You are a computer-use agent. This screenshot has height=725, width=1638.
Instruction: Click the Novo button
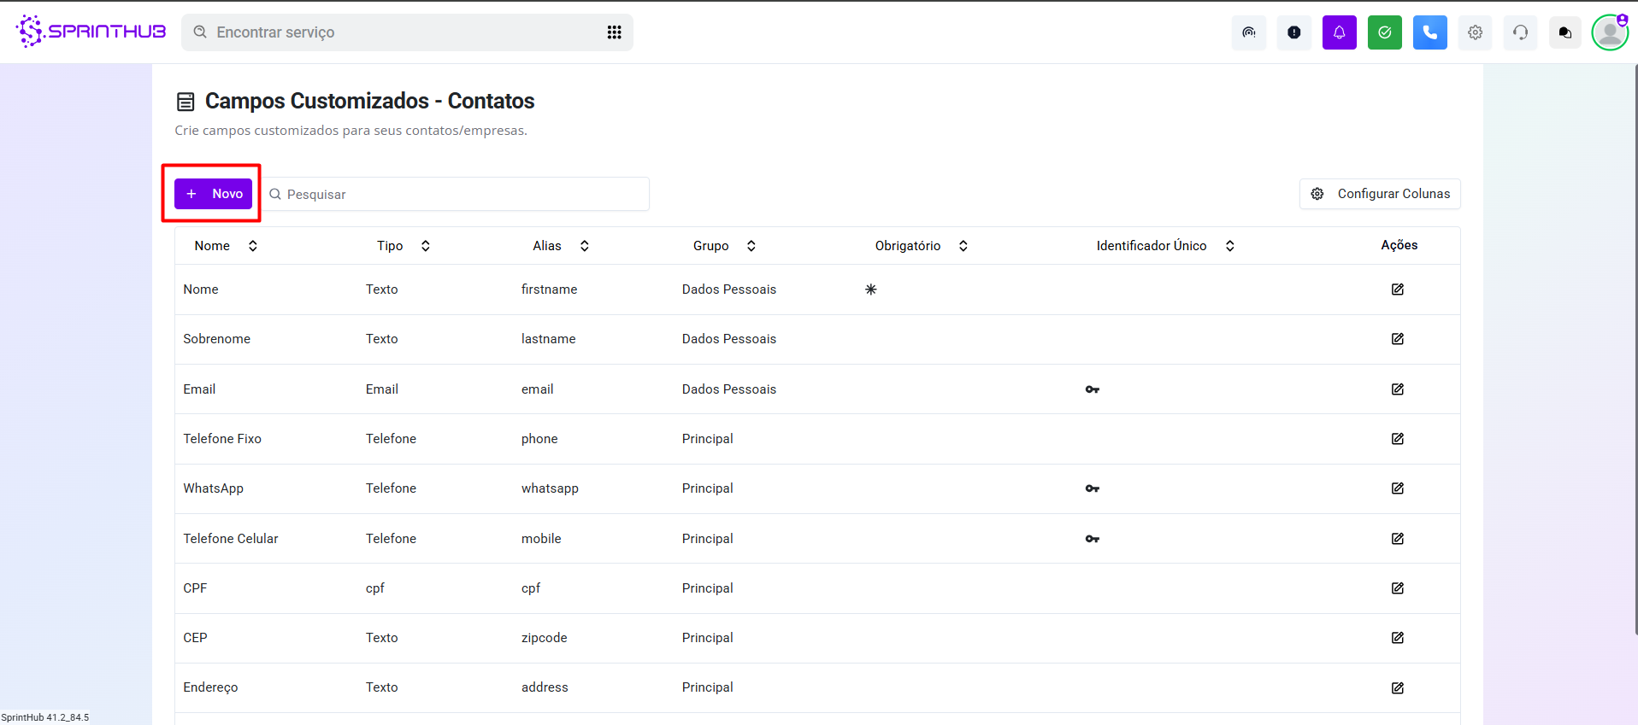(x=214, y=194)
